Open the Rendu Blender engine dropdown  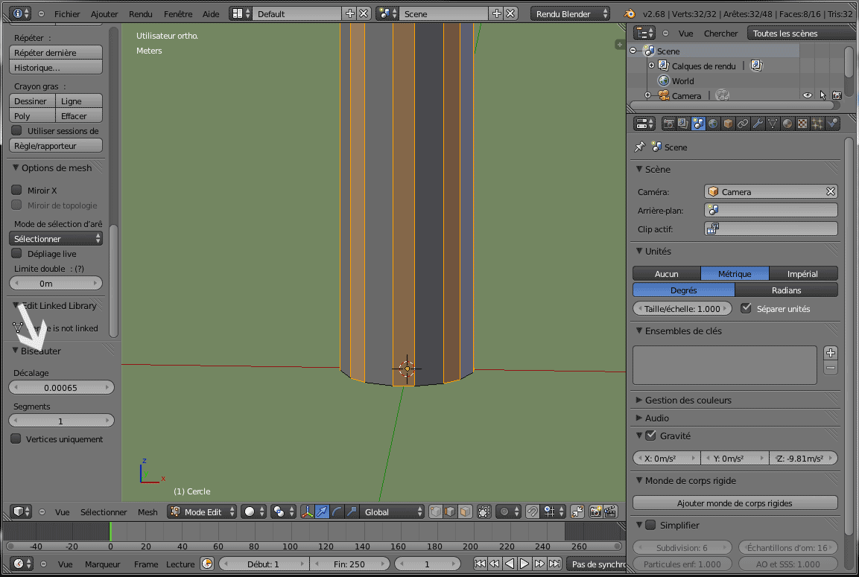(x=570, y=13)
